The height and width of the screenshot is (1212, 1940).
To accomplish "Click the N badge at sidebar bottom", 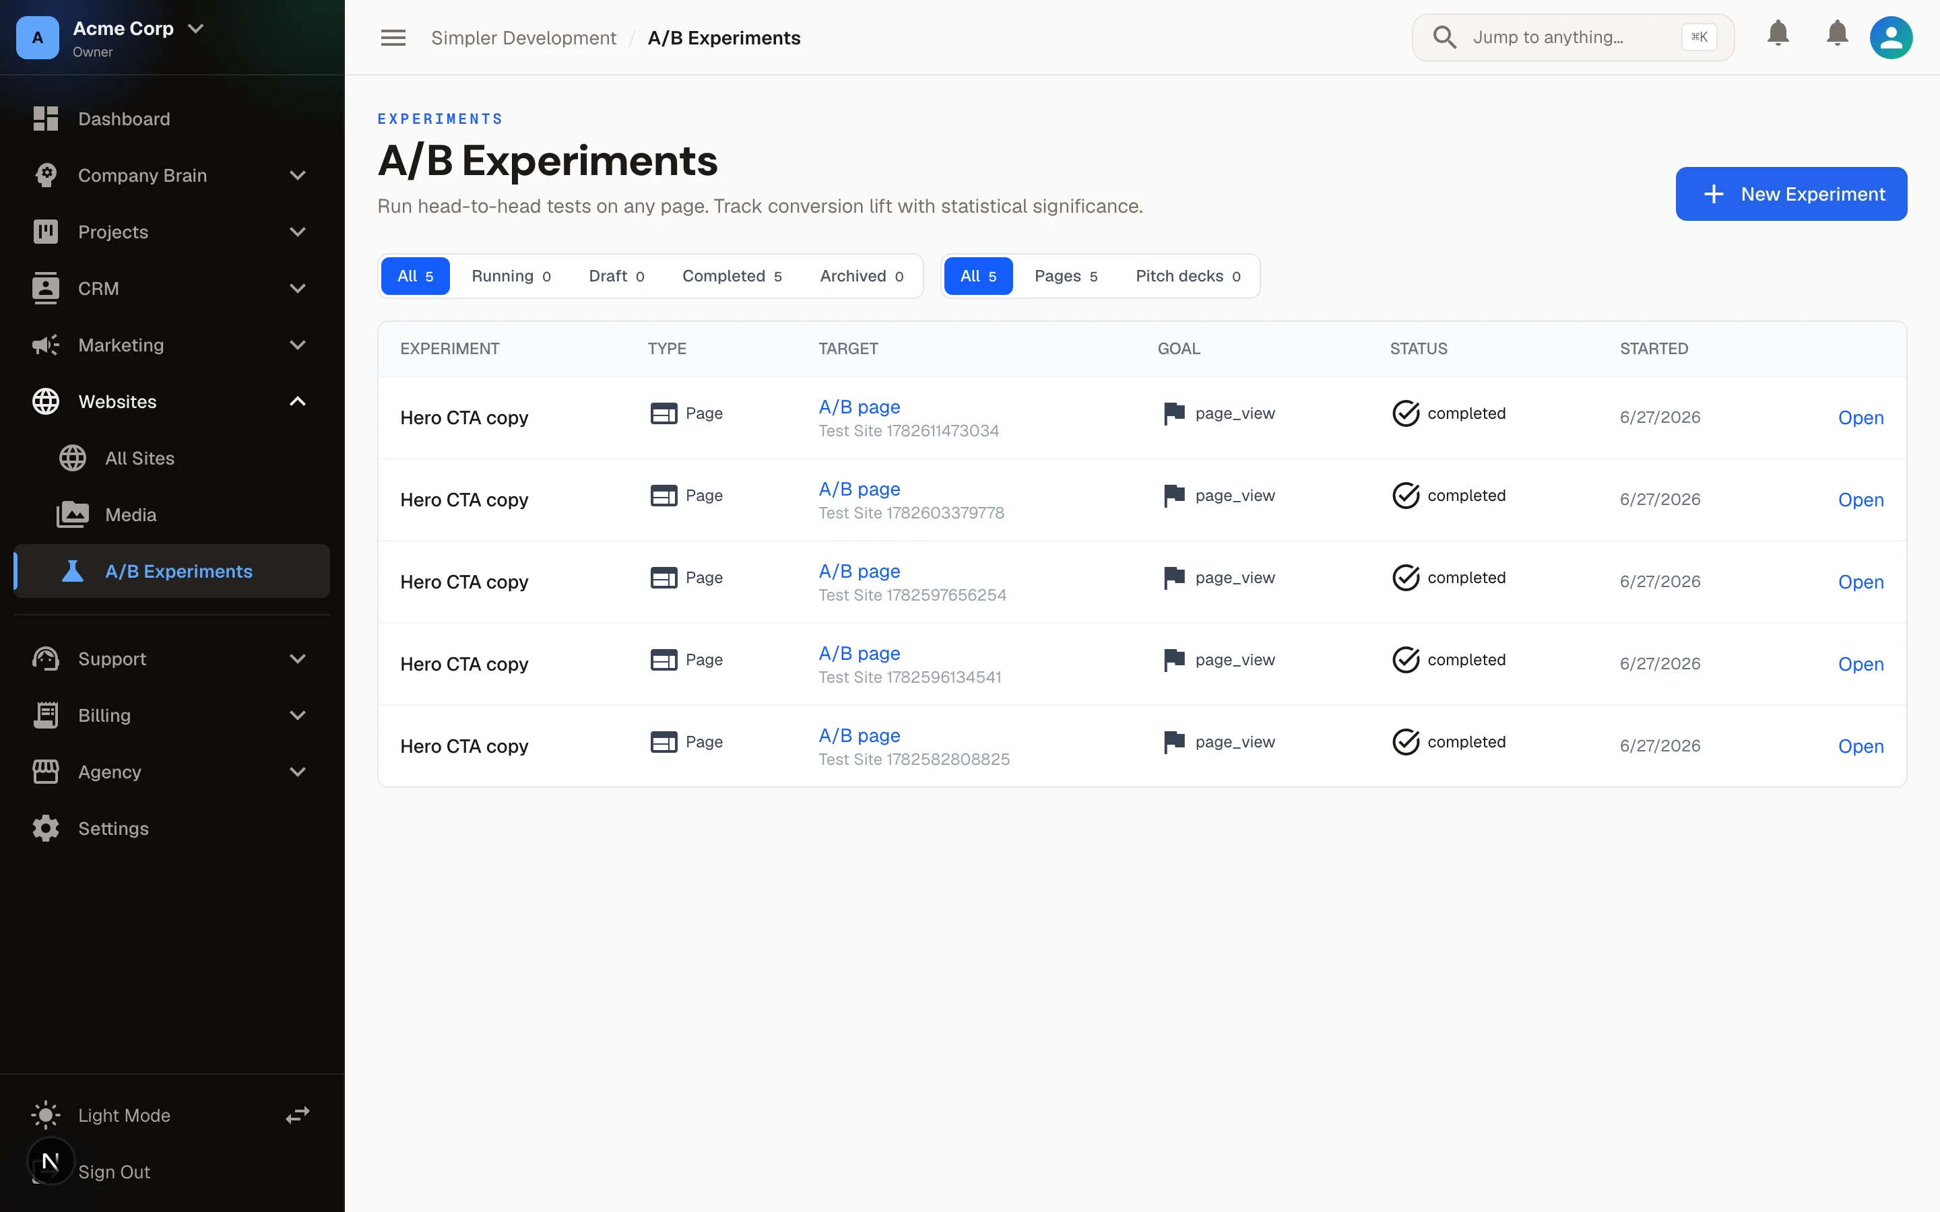I will (51, 1161).
